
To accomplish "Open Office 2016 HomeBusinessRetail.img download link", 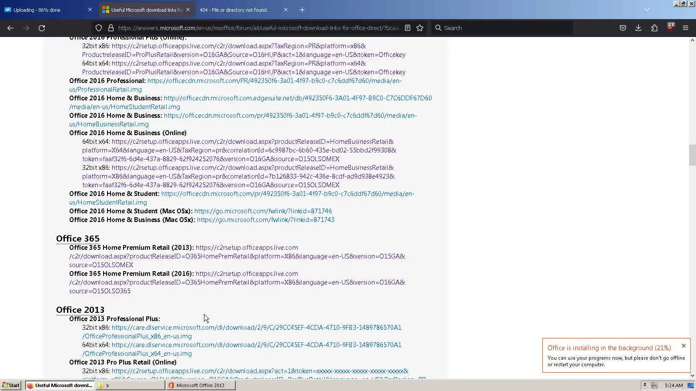I will pos(243,120).
